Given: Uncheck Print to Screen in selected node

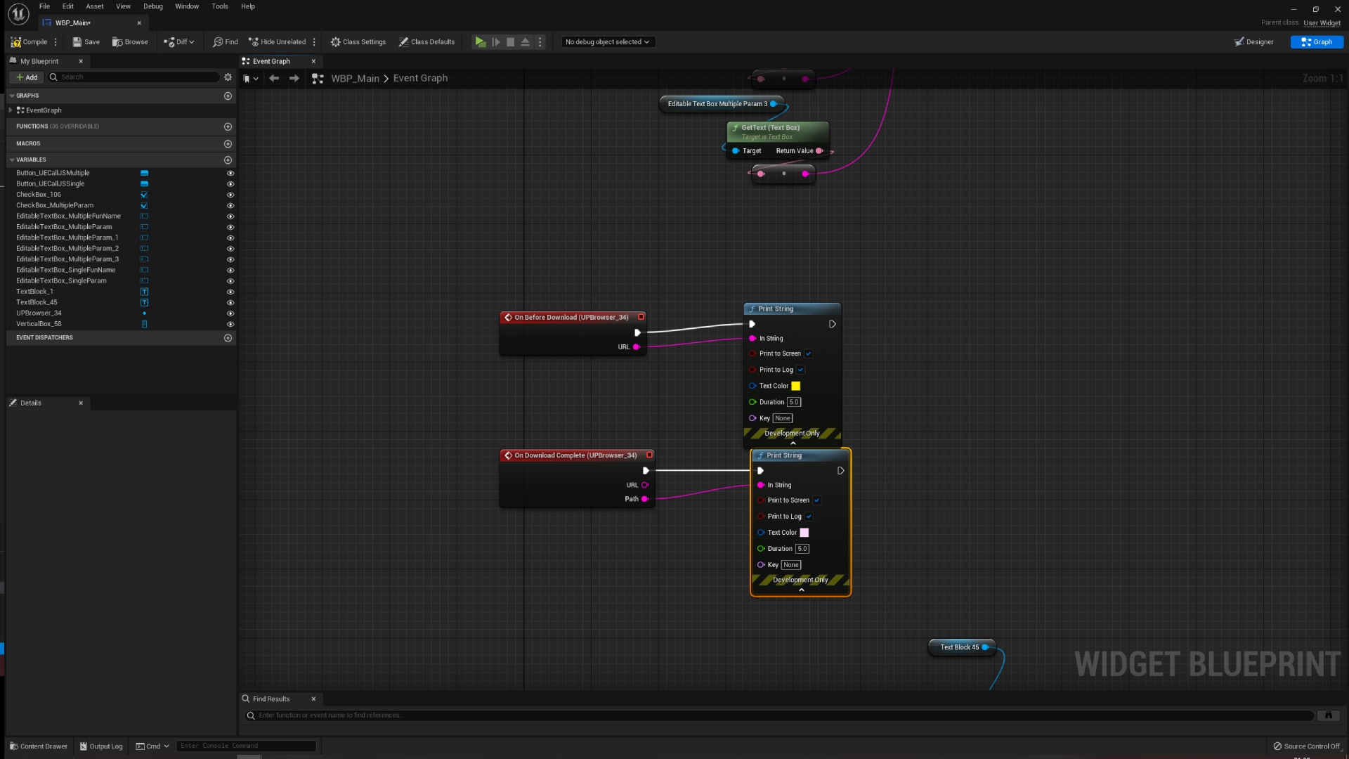Looking at the screenshot, I should [x=817, y=500].
